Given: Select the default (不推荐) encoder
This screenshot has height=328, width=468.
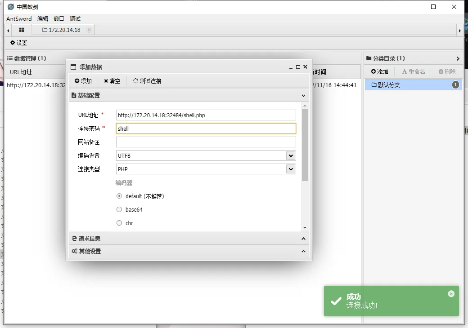Looking at the screenshot, I should (x=119, y=196).
